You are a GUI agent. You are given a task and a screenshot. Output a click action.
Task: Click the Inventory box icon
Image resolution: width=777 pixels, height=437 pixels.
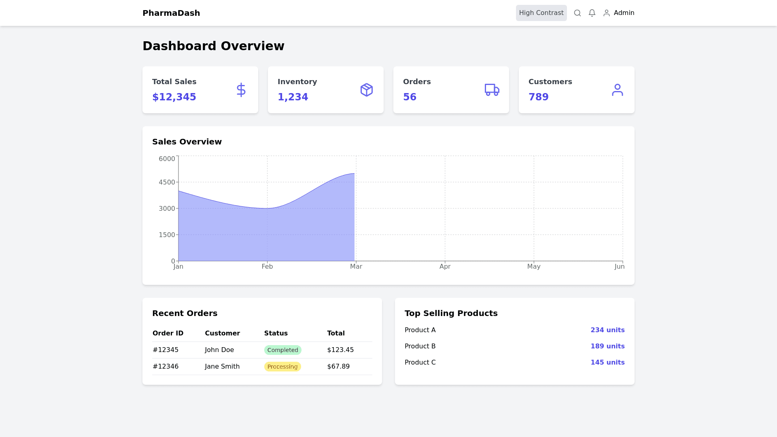tap(367, 90)
